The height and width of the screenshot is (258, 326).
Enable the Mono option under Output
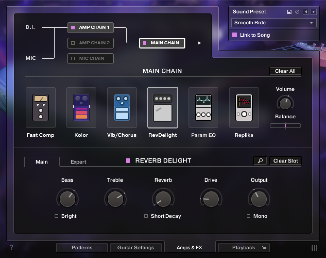248,216
